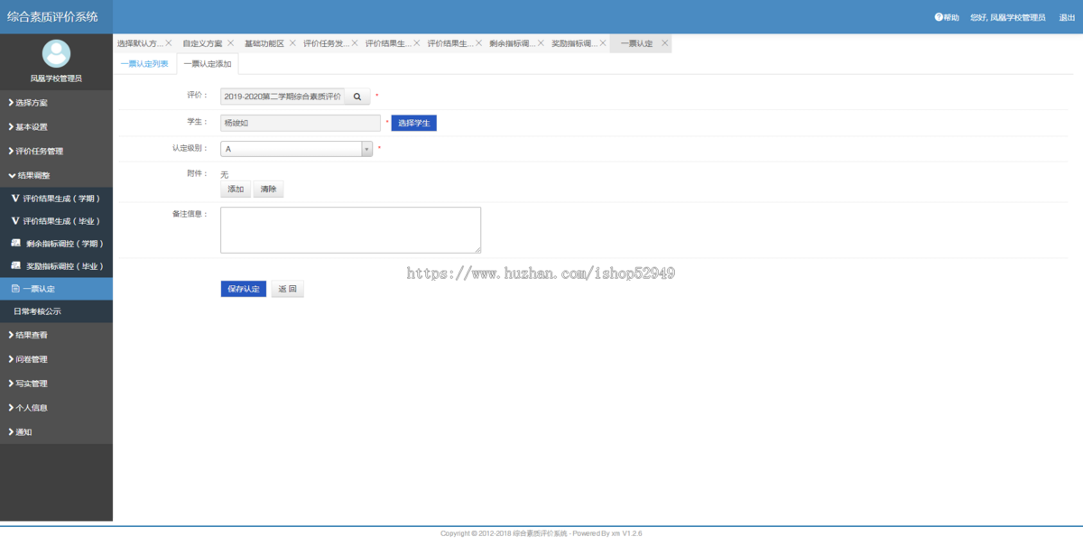Click the 选择学生 button
Image resolution: width=1083 pixels, height=546 pixels.
coord(413,123)
